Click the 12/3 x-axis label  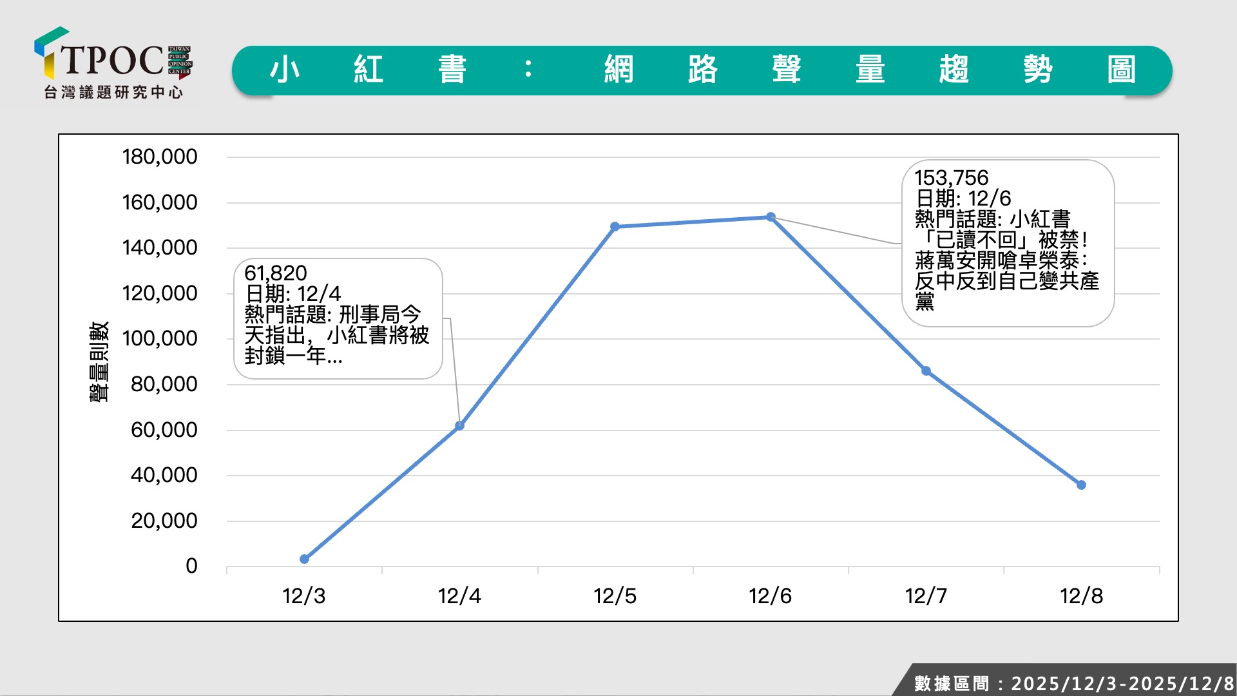(304, 596)
